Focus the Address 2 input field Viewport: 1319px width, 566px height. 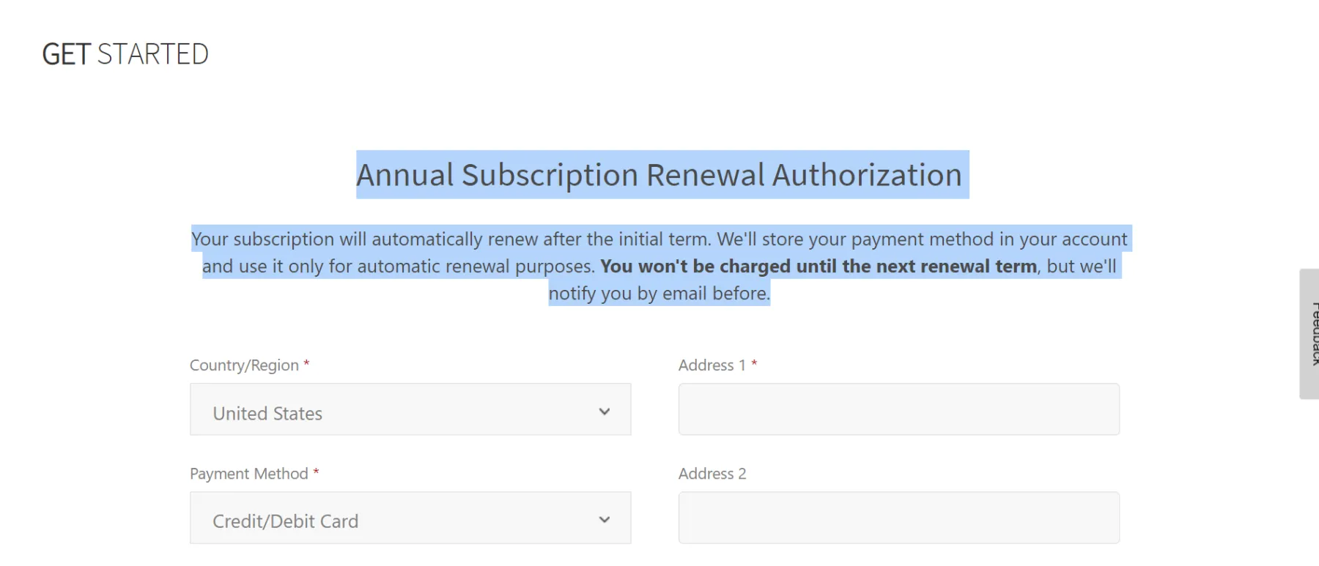click(898, 518)
